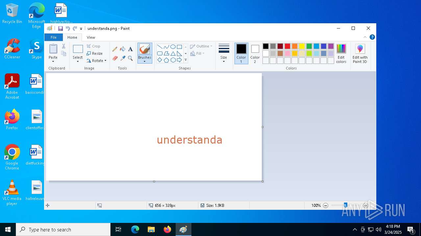Choose the Oval shape
Image resolution: width=421 pixels, height=236 pixels.
[x=173, y=47]
